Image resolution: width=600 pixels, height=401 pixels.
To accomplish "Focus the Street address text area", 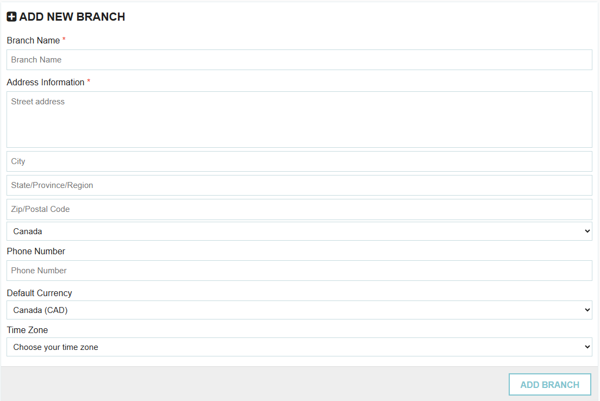I will [299, 120].
